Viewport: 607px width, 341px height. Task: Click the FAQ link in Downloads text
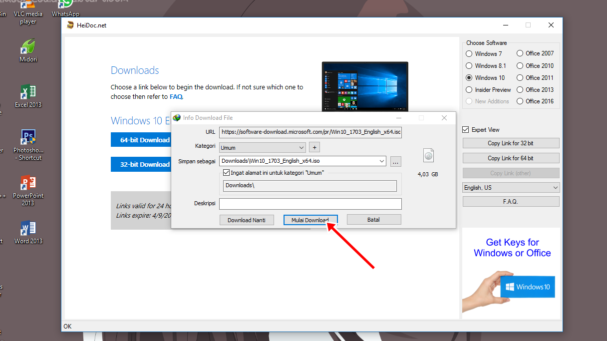pyautogui.click(x=176, y=97)
